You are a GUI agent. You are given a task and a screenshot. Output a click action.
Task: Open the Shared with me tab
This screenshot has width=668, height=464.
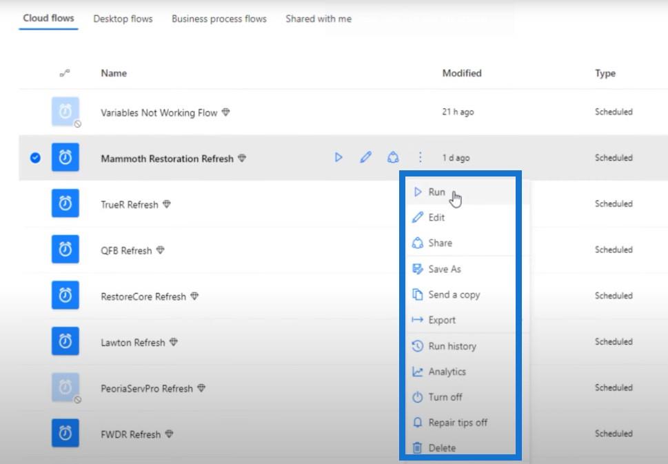318,19
